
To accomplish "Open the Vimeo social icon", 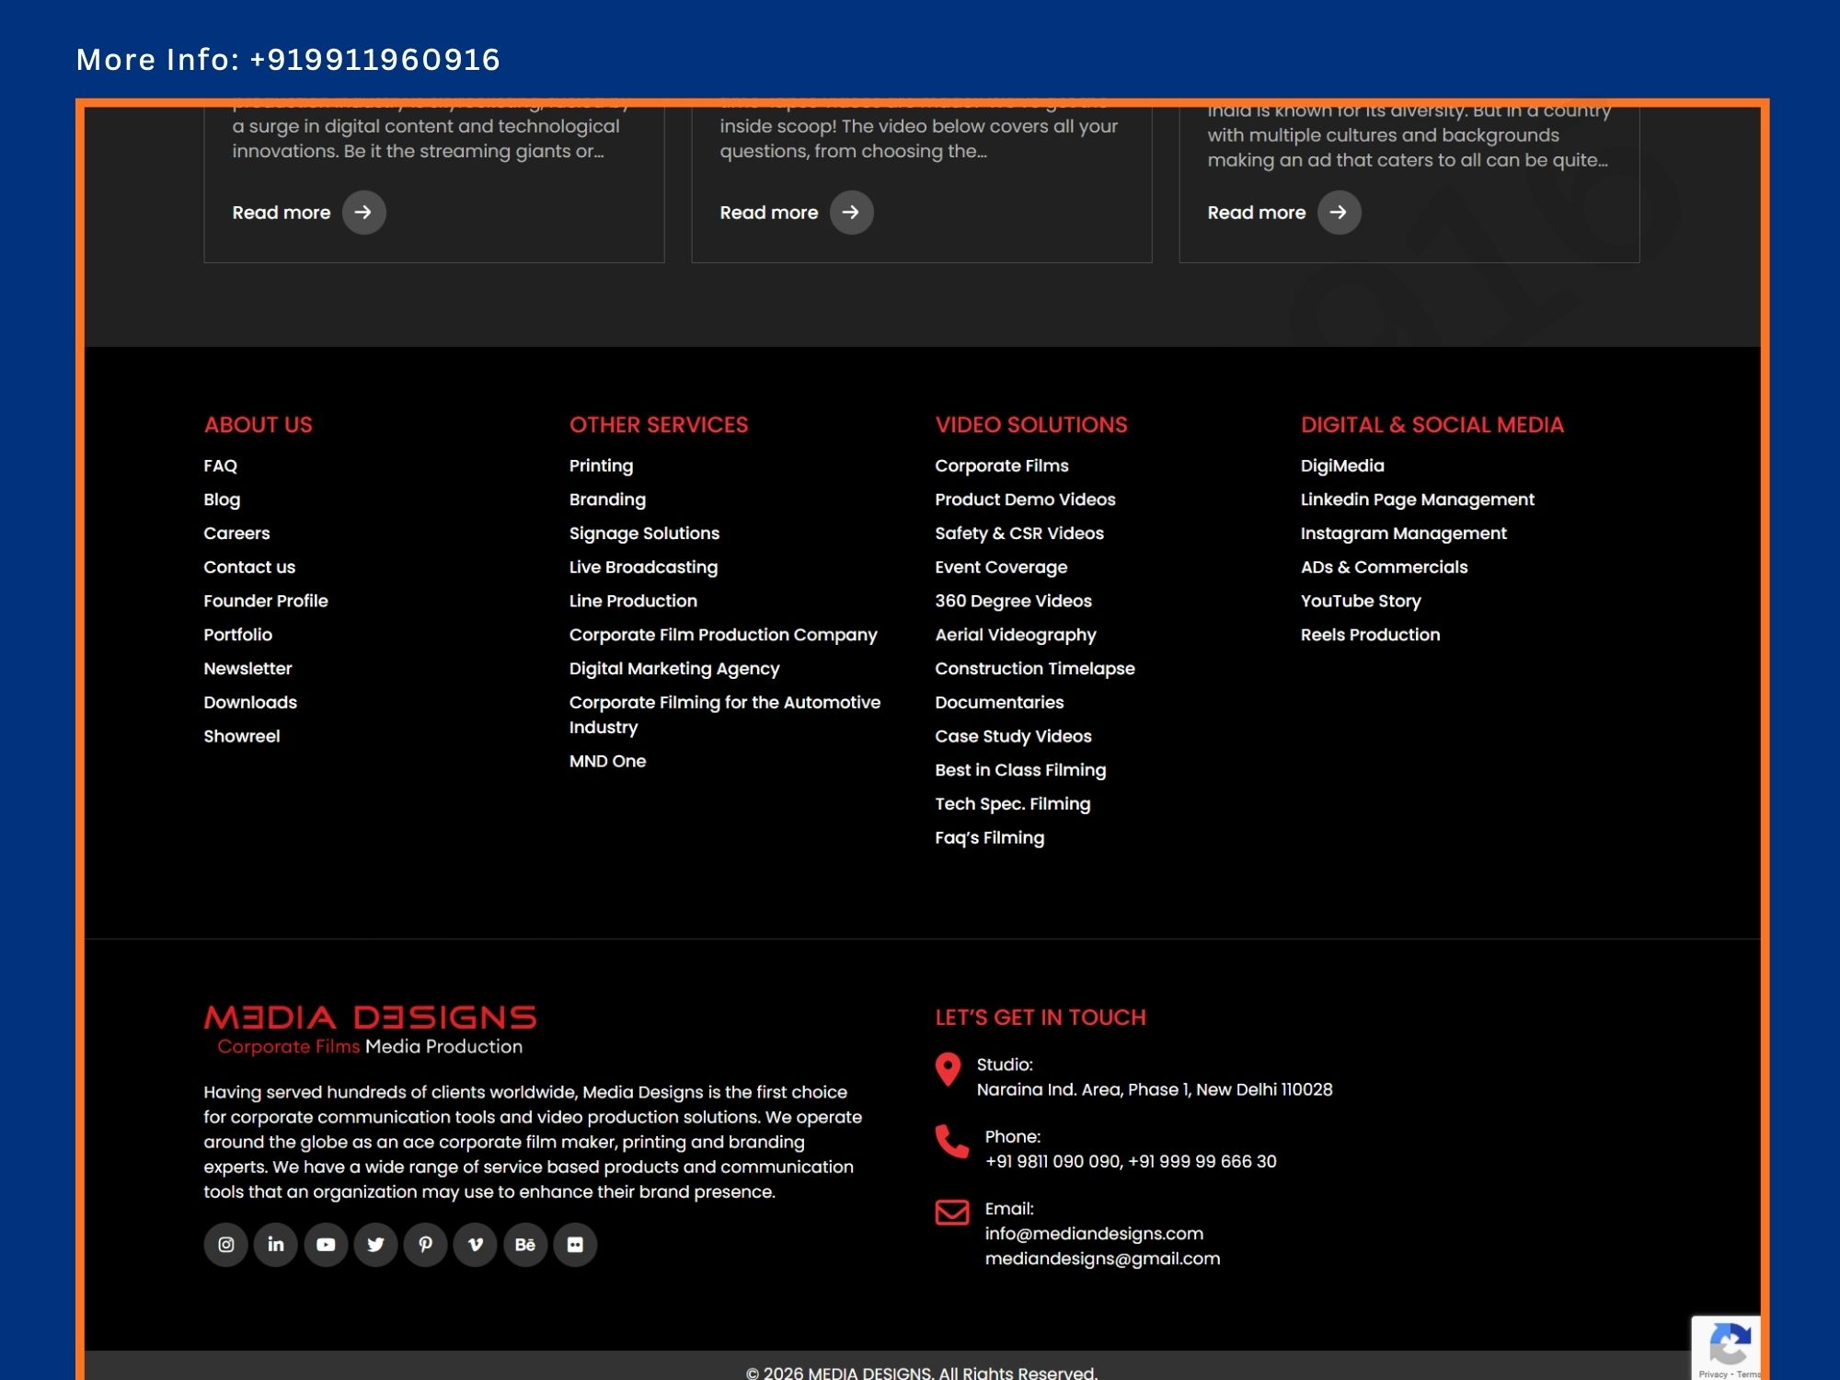I will (x=476, y=1245).
